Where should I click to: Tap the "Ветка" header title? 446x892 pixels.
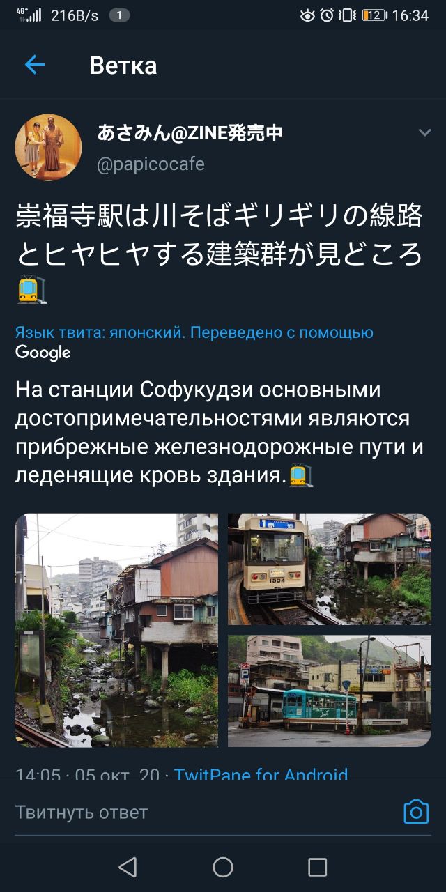pyautogui.click(x=123, y=66)
